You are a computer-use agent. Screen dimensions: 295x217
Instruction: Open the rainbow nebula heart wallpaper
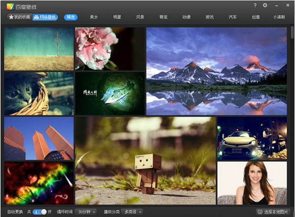pyautogui.click(x=39, y=183)
